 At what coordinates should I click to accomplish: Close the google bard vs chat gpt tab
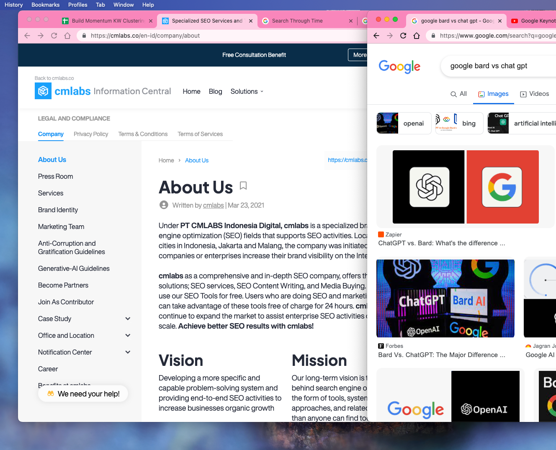[500, 21]
